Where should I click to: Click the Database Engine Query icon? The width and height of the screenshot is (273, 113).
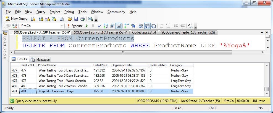click(33, 19)
